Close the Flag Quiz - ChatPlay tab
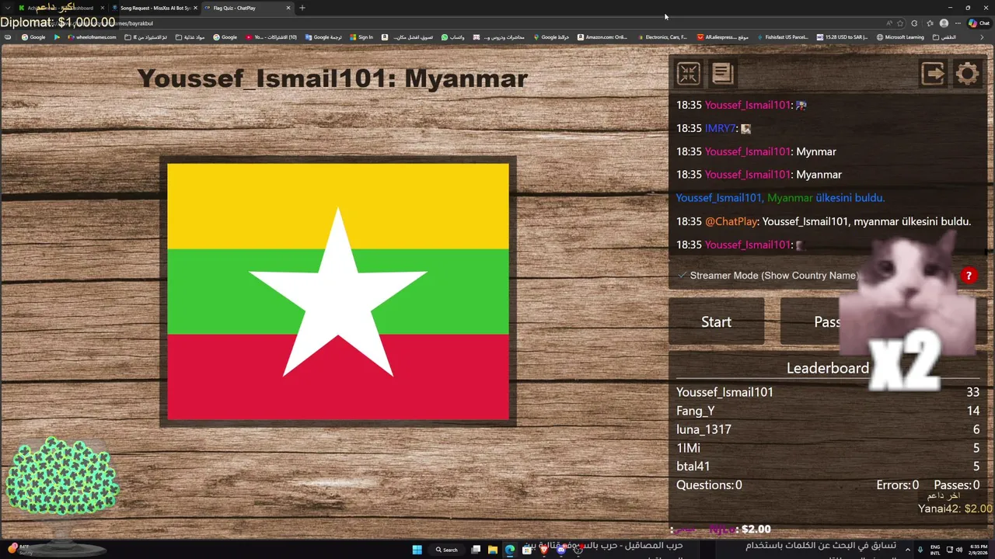The height and width of the screenshot is (559, 995). pyautogui.click(x=288, y=8)
